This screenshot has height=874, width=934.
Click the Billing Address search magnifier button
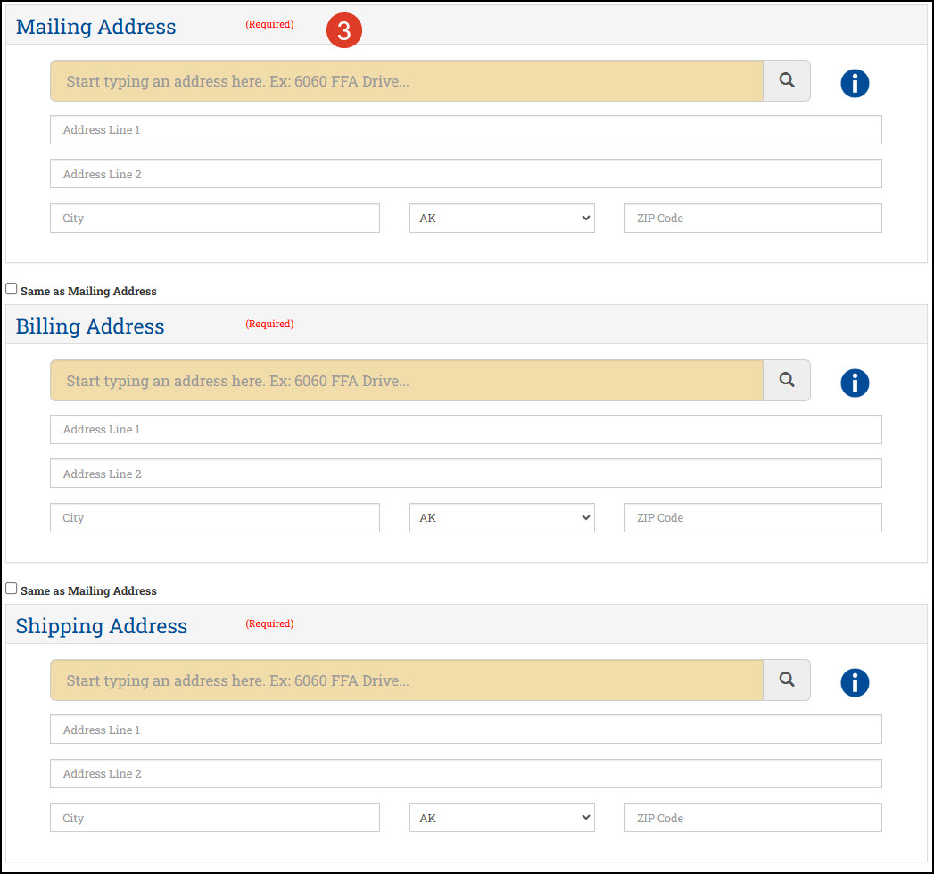coord(786,380)
